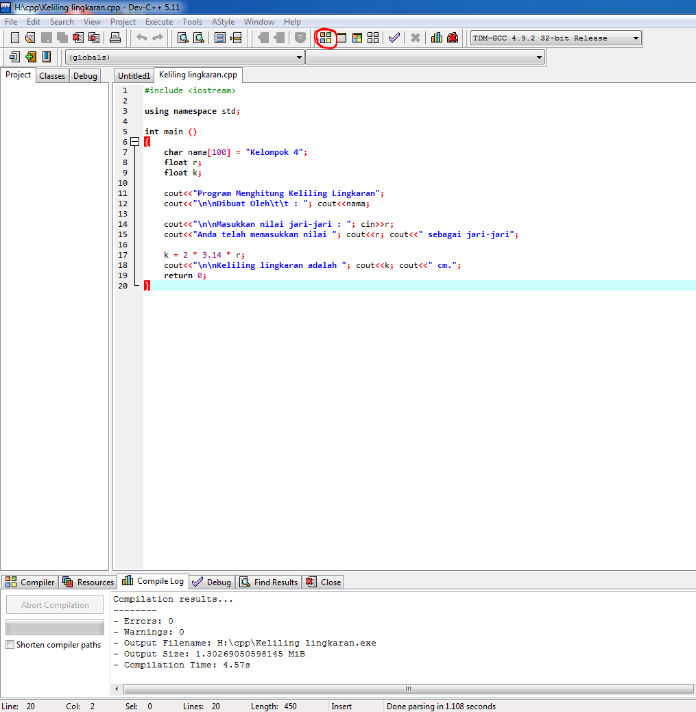Click the Back navigation arrow icon
The image size is (696, 712).
click(263, 38)
